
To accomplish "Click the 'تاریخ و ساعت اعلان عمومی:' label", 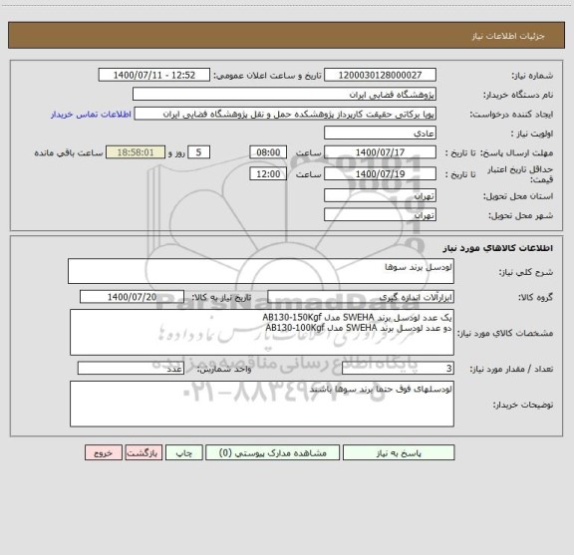I will (x=268, y=76).
